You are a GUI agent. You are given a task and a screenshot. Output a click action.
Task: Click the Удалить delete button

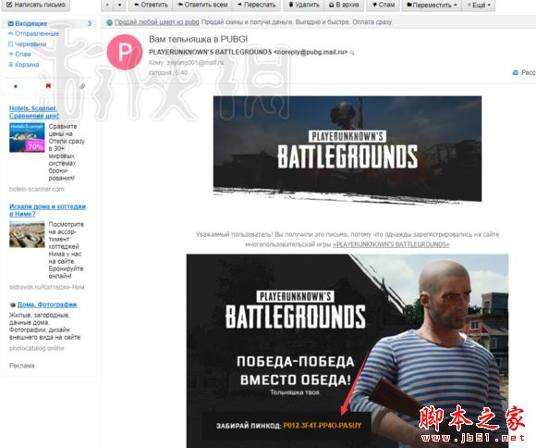[303, 5]
